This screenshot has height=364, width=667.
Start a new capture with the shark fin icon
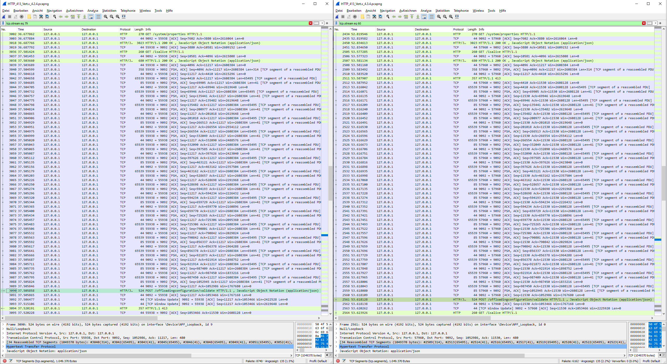pyautogui.click(x=3, y=16)
